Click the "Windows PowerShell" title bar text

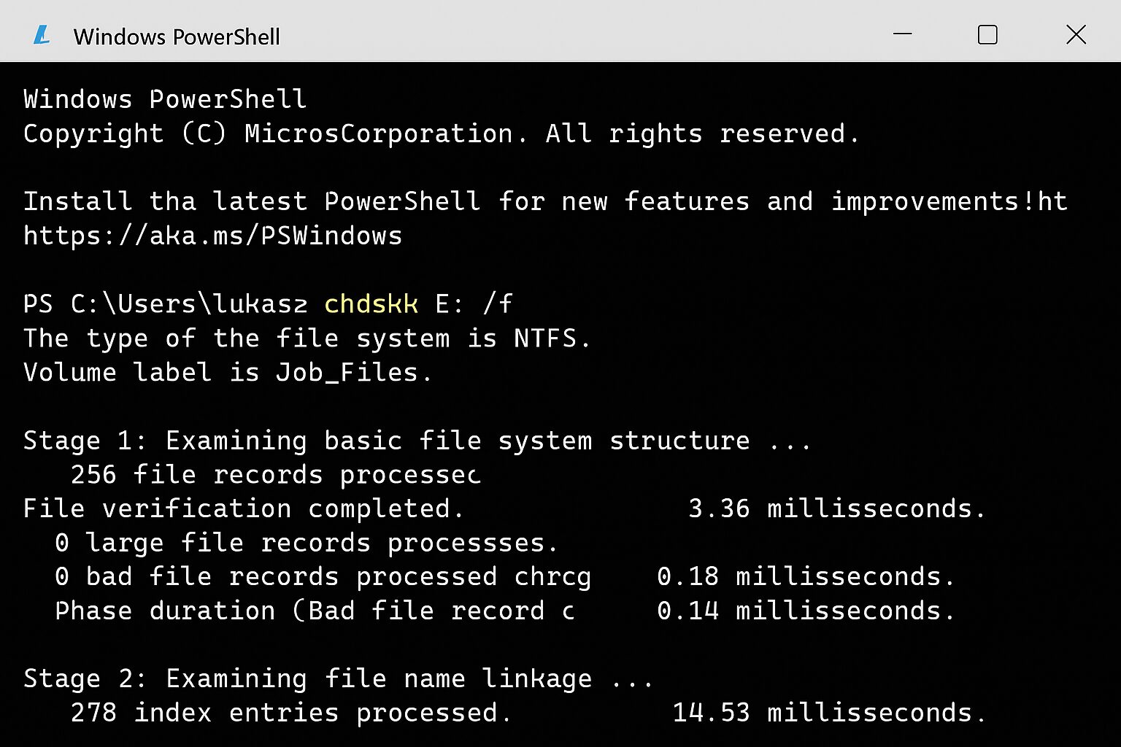point(177,36)
